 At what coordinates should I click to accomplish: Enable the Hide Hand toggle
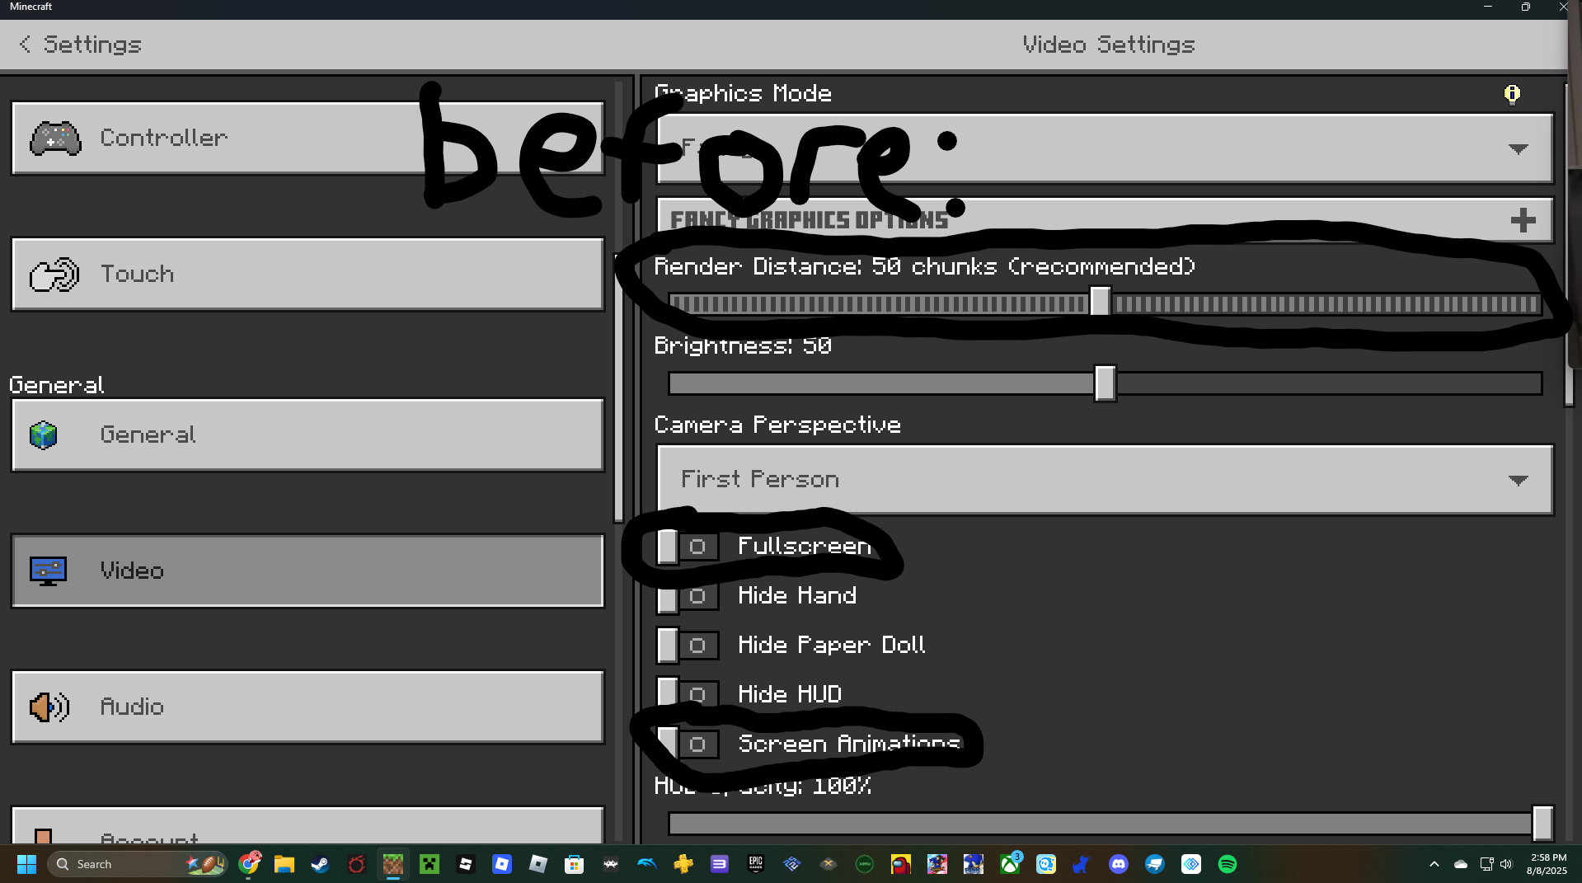[x=688, y=596]
